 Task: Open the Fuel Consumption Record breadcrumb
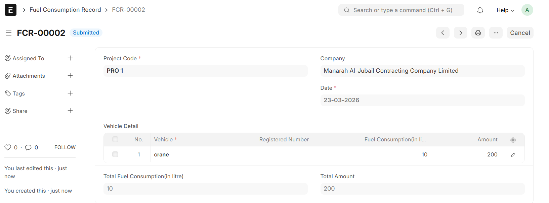[x=65, y=10]
